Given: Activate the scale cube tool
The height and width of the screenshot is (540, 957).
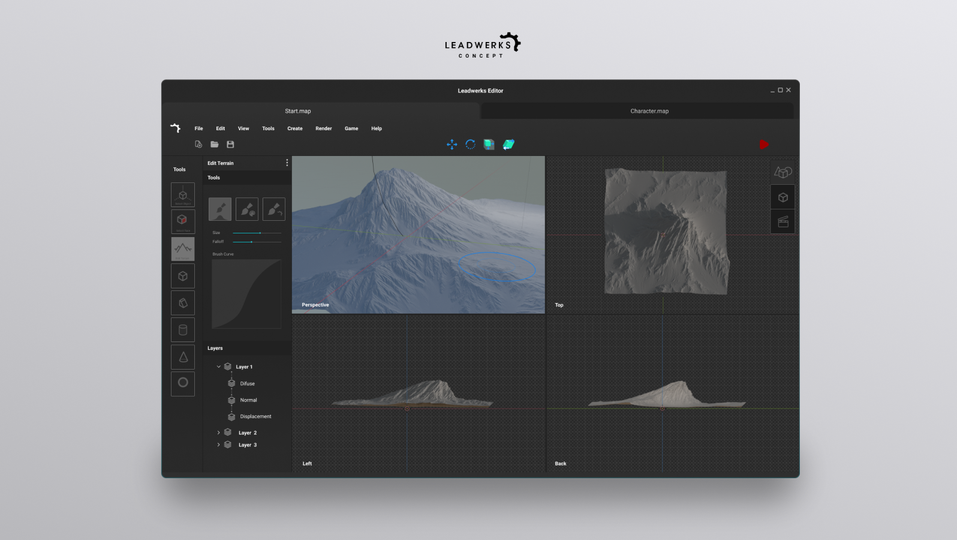Looking at the screenshot, I should point(489,145).
